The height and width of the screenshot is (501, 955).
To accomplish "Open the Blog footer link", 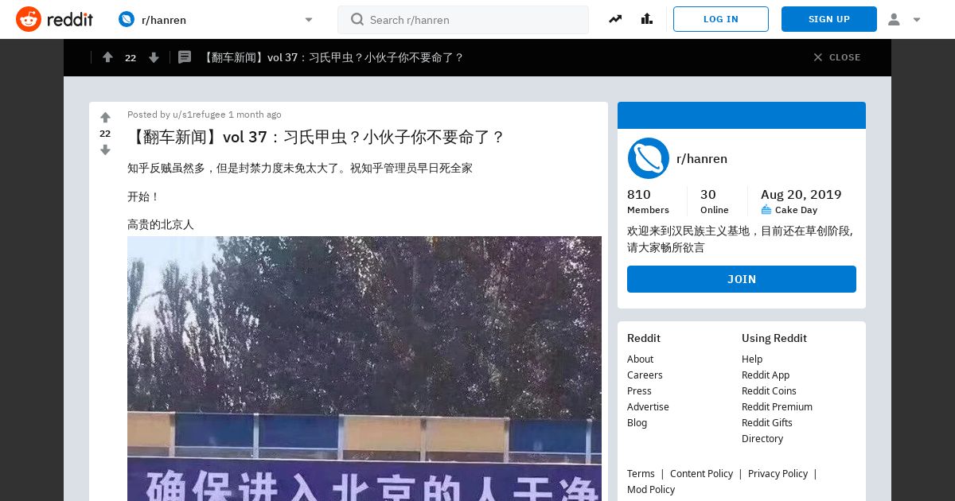I will pos(637,422).
